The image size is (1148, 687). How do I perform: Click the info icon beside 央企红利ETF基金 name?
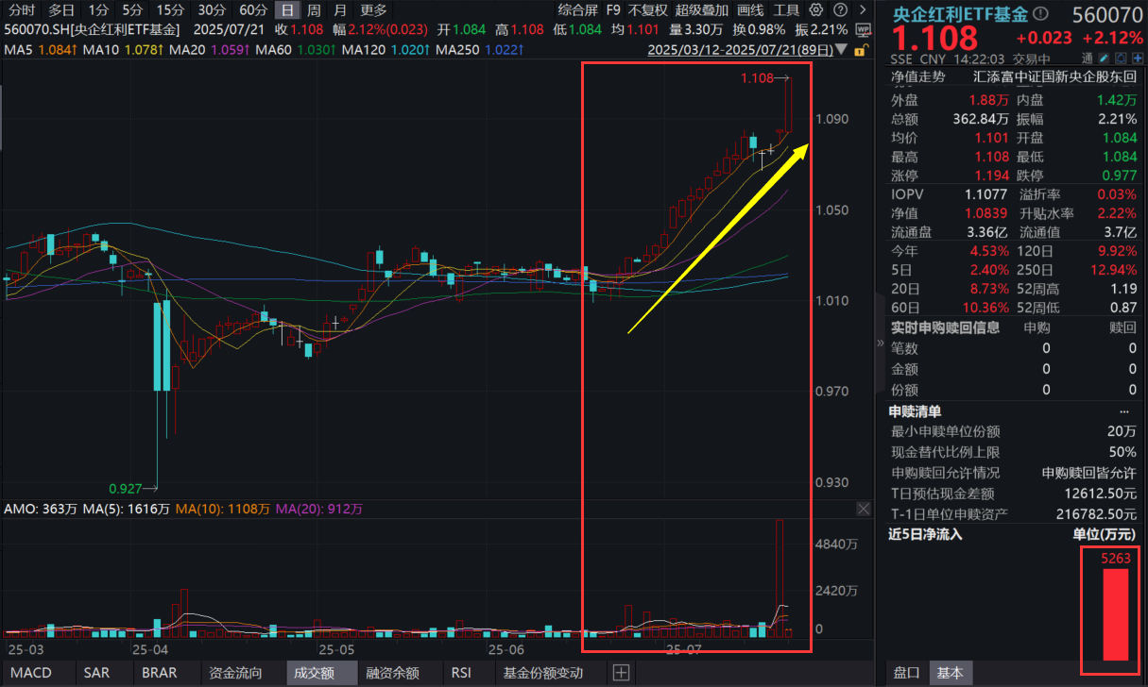[1040, 14]
